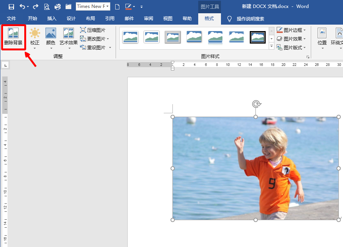Click the 删除背景 remove background button
The image size is (343, 247).
coord(13,37)
